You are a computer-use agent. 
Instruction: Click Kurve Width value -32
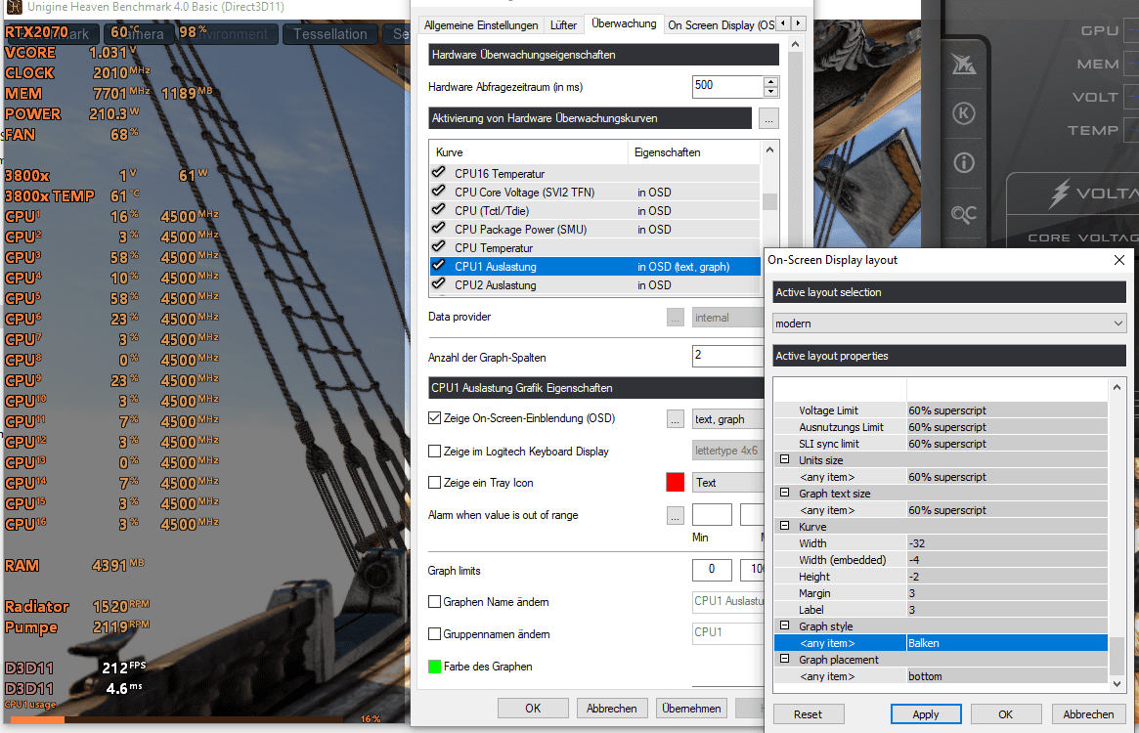coord(1007,543)
